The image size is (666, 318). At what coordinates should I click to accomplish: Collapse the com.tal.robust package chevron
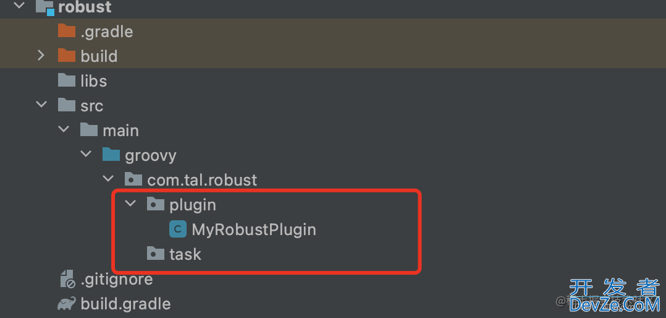point(108,179)
